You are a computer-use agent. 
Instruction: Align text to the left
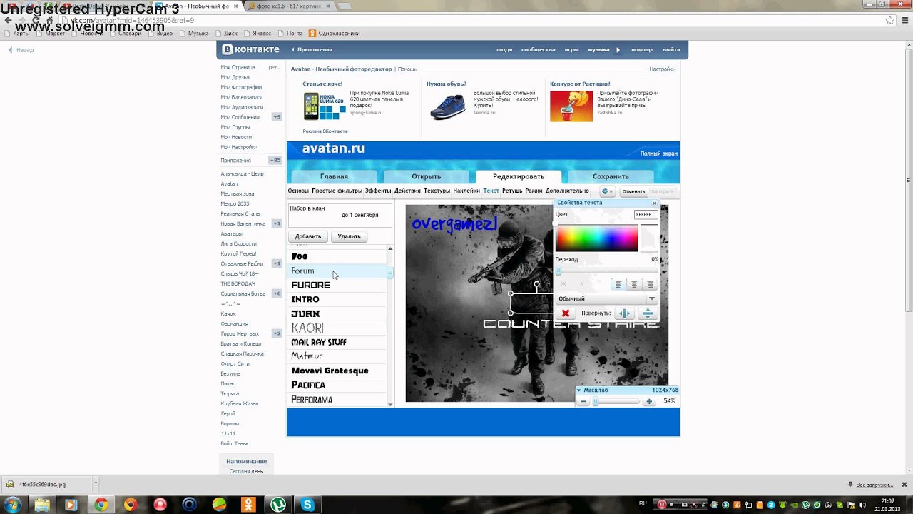pos(618,284)
